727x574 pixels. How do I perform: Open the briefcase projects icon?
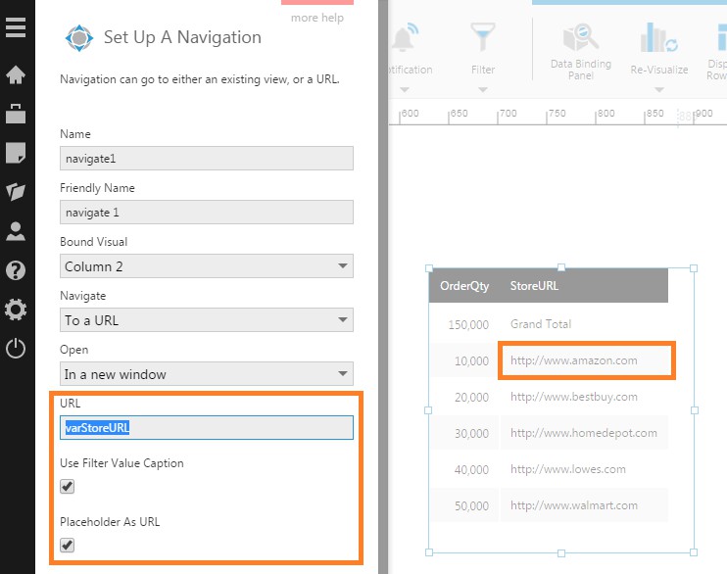coord(16,114)
